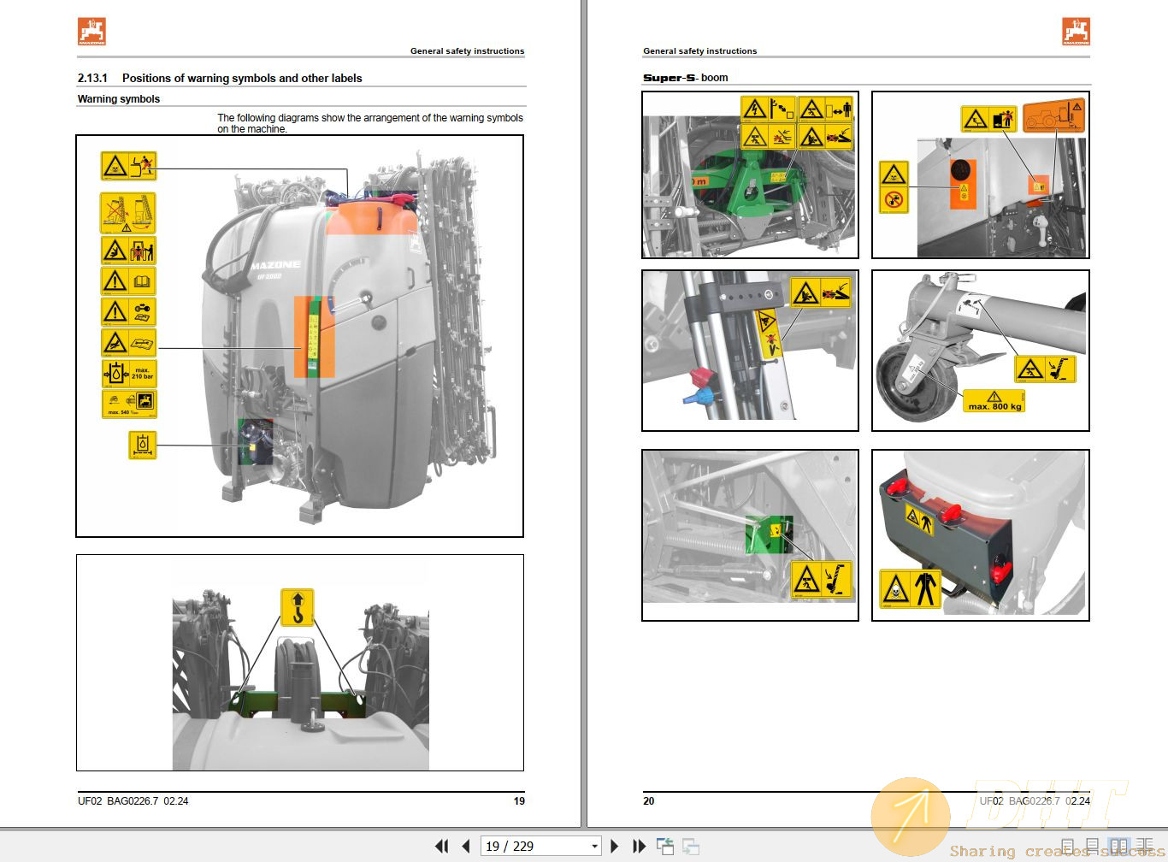Image resolution: width=1168 pixels, height=862 pixels.
Task: Click the Amazone logo on page 19
Action: coord(92,32)
